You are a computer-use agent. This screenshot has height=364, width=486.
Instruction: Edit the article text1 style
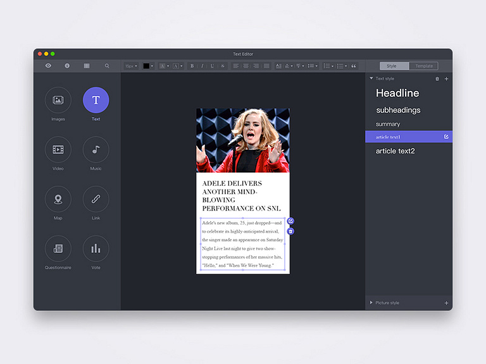[x=446, y=136]
